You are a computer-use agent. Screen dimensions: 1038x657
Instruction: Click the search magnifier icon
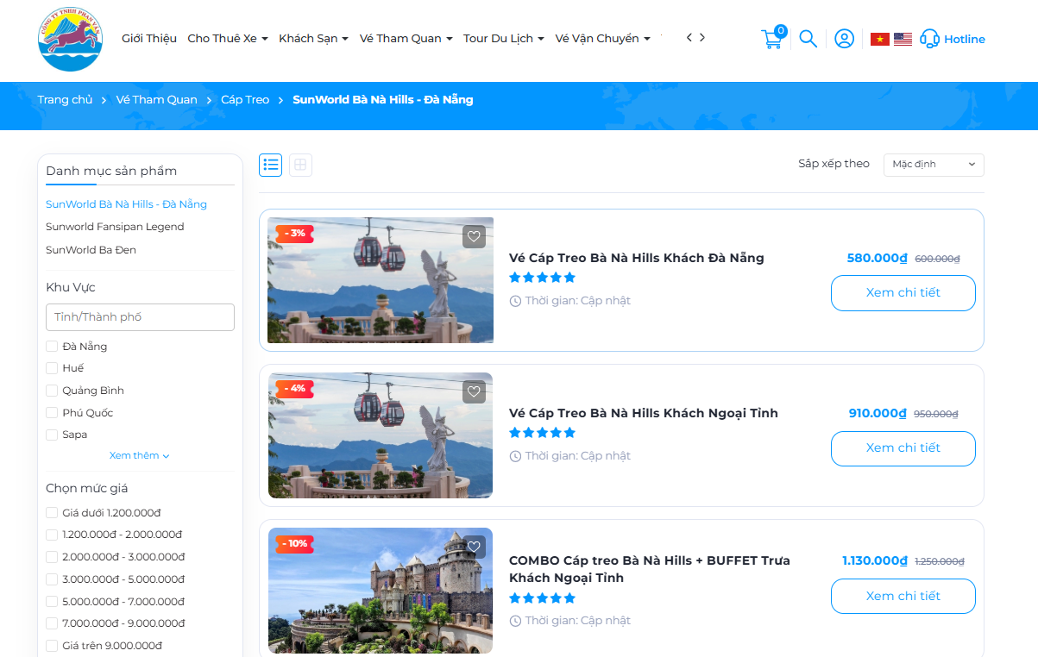(808, 39)
